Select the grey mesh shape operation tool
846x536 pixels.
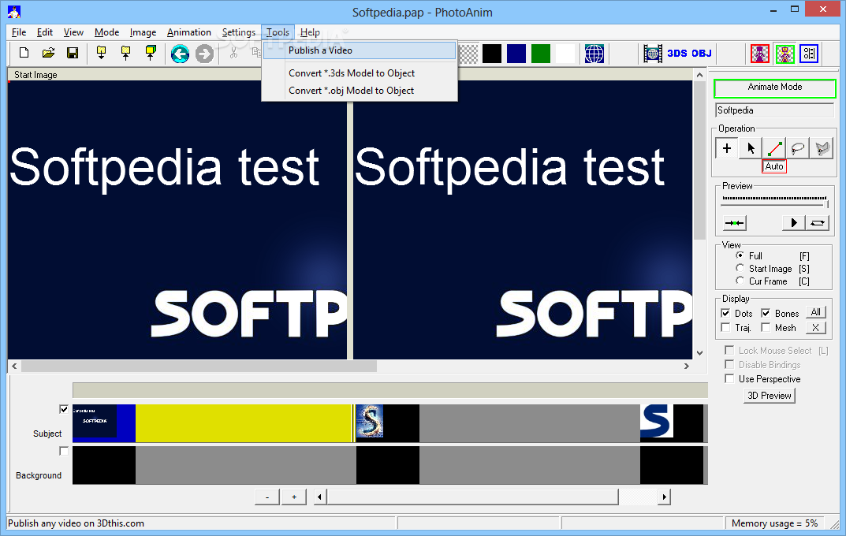pos(822,147)
